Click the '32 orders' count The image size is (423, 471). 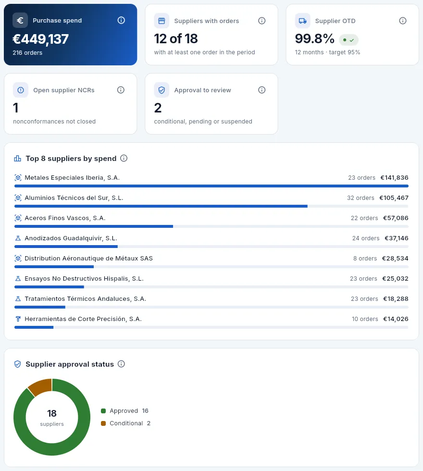pos(361,198)
